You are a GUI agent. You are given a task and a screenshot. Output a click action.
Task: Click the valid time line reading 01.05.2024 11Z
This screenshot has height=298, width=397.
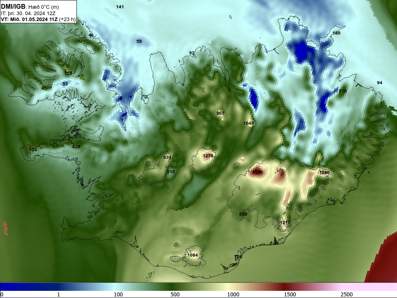[38, 19]
